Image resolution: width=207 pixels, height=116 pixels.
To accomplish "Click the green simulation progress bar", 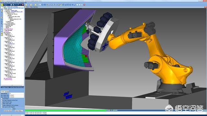I will click(66, 111).
